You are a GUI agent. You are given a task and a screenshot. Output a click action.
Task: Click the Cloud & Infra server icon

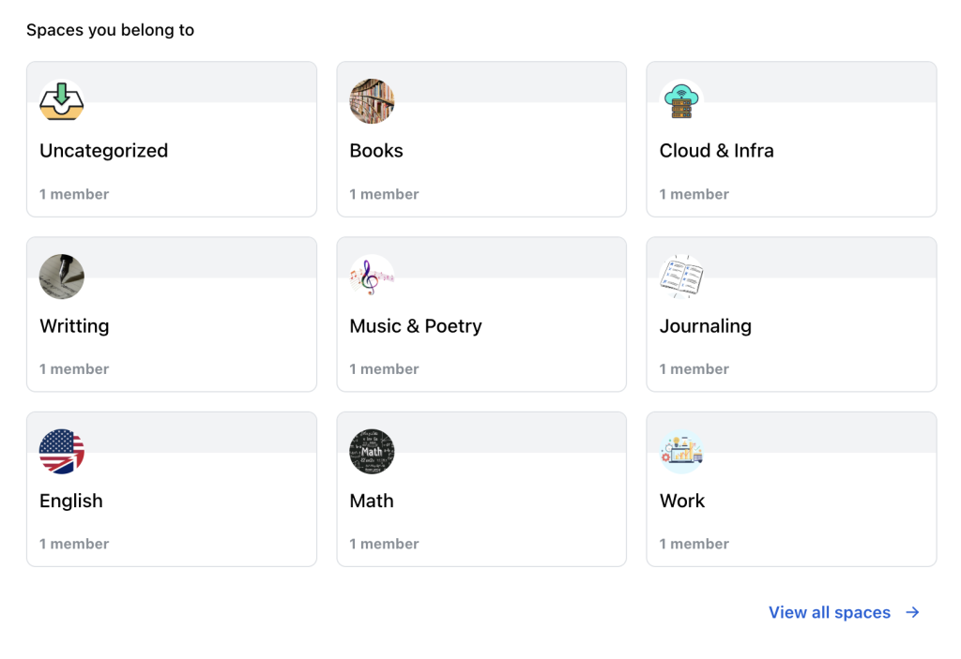click(682, 101)
